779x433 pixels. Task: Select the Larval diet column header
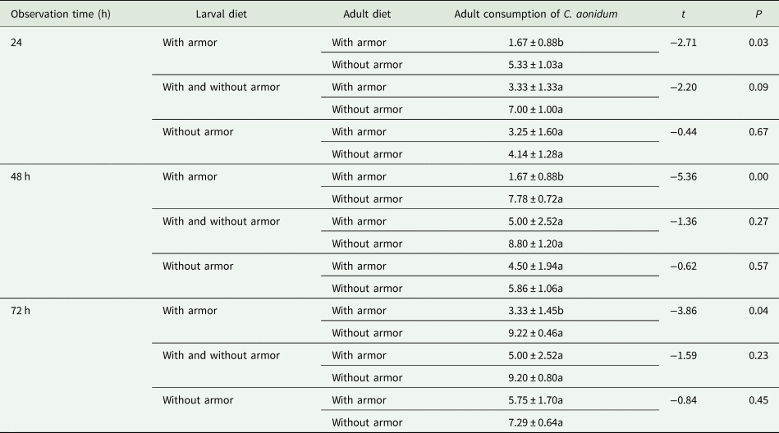(x=221, y=15)
